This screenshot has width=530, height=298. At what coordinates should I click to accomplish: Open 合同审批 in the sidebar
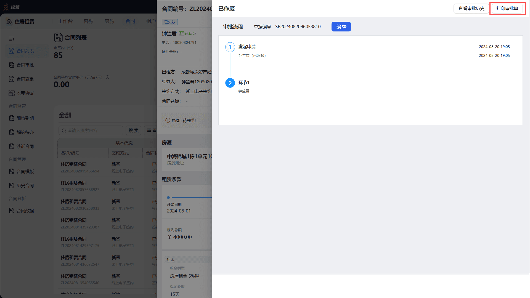(22, 65)
